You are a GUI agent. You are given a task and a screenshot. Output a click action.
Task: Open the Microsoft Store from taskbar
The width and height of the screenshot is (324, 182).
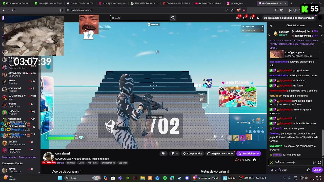pyautogui.click(x=113, y=178)
